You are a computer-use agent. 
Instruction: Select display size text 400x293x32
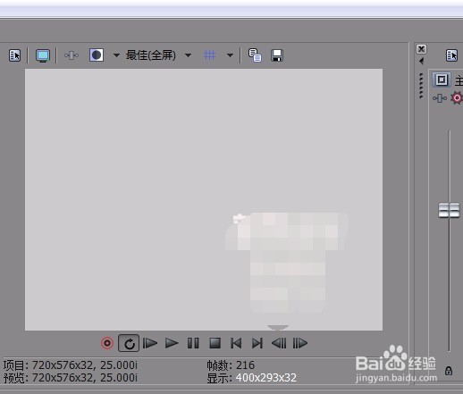266,378
